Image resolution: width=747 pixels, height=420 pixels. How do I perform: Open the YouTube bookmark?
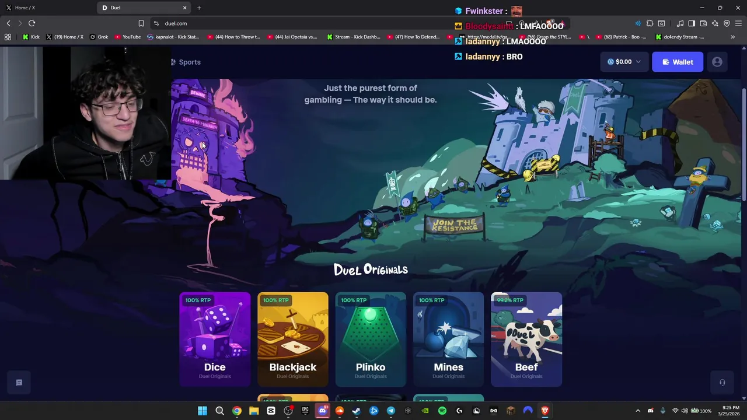[x=127, y=37]
